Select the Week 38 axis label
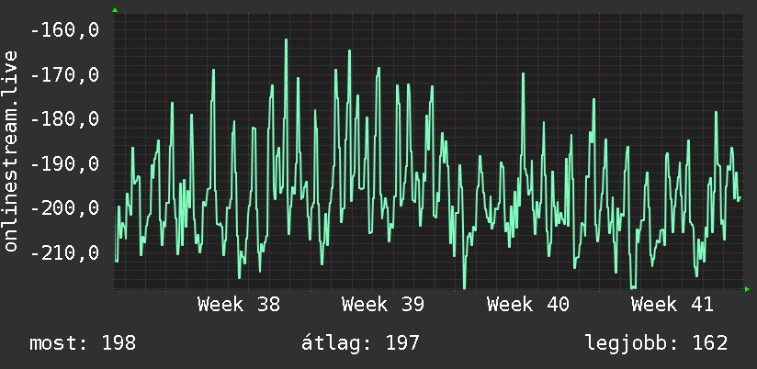Image resolution: width=757 pixels, height=369 pixels. (x=239, y=305)
